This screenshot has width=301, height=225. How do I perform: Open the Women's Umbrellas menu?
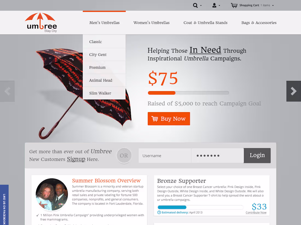(152, 23)
